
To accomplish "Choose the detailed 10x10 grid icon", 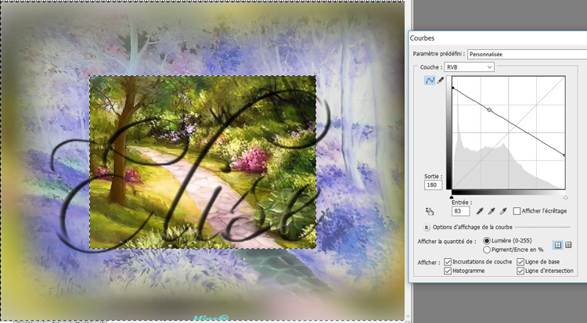I will coord(569,245).
